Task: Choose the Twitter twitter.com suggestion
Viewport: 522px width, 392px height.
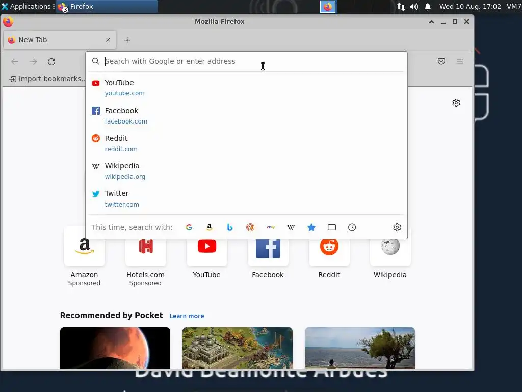Action: click(x=246, y=199)
